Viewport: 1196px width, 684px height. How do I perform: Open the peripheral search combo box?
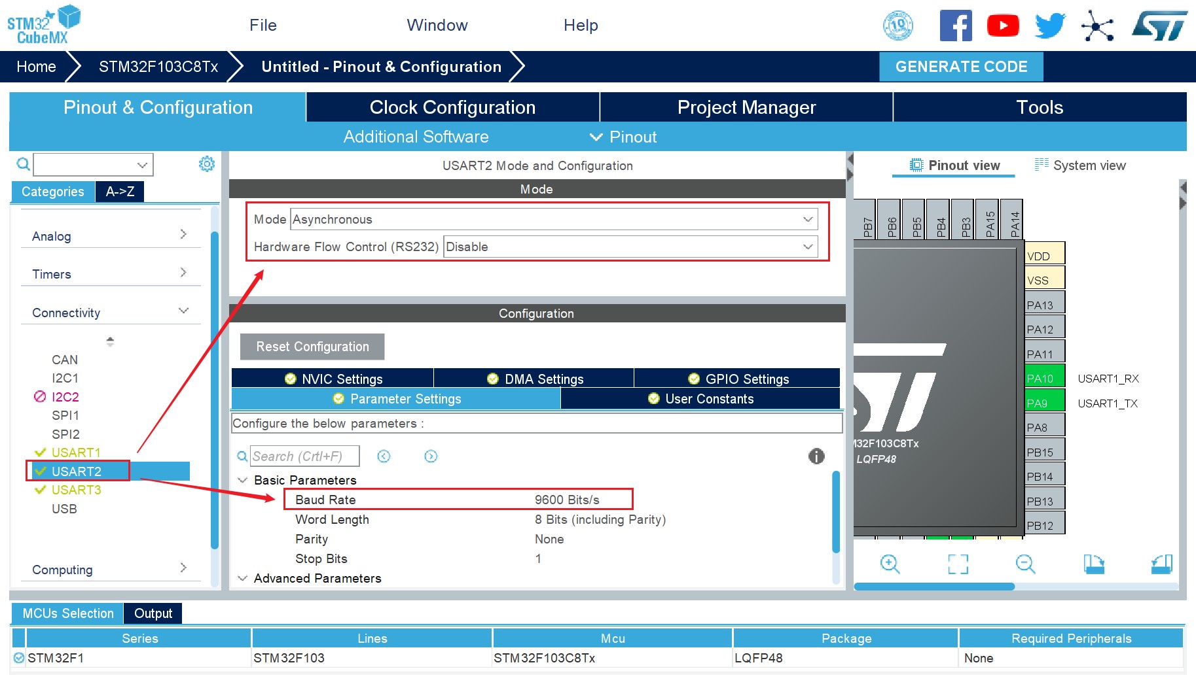point(93,165)
